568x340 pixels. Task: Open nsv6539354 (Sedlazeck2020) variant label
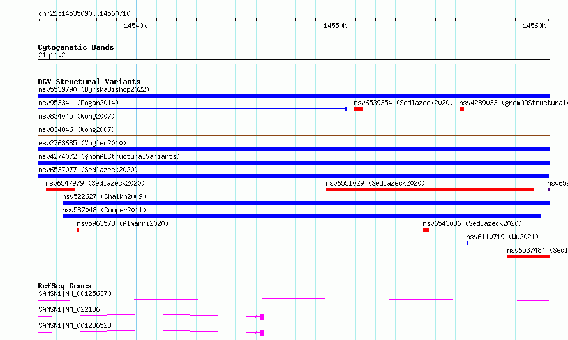(x=403, y=103)
